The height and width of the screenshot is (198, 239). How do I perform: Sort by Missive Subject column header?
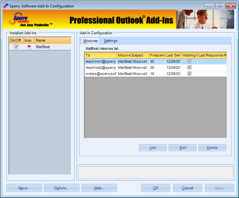pos(133,55)
